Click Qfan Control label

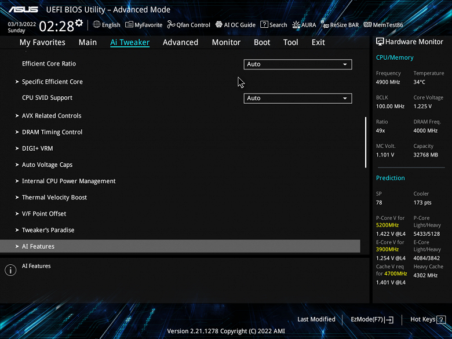(x=194, y=25)
